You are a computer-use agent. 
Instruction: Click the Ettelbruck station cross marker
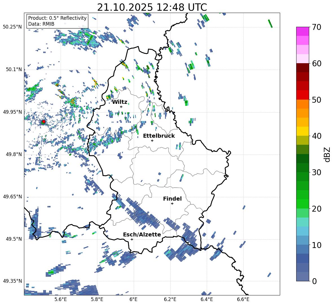click(152, 141)
